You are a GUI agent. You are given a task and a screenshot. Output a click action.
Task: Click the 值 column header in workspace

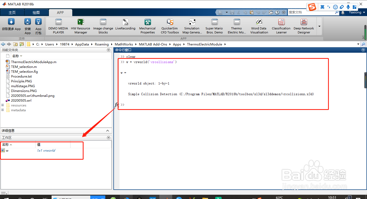coord(53,144)
